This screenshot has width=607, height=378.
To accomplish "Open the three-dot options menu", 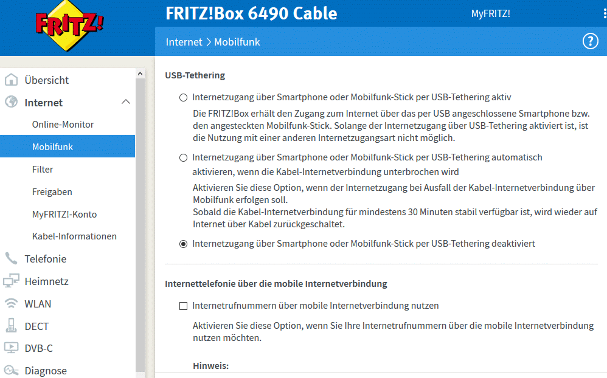I will (605, 13).
